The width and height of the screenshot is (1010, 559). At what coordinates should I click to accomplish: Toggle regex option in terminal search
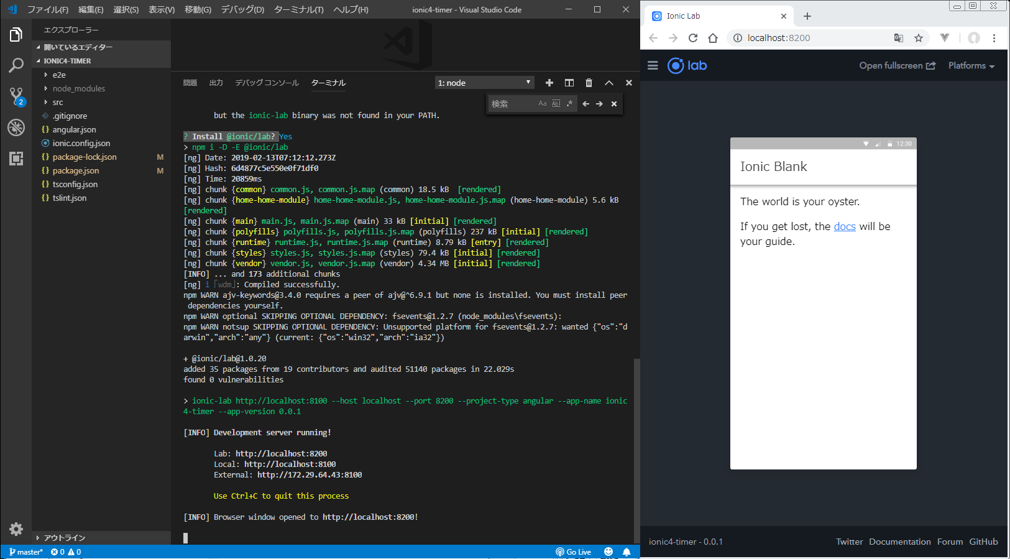[569, 104]
